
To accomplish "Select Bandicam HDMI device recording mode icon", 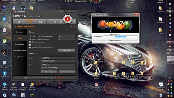I will pyautogui.click(x=41, y=22).
